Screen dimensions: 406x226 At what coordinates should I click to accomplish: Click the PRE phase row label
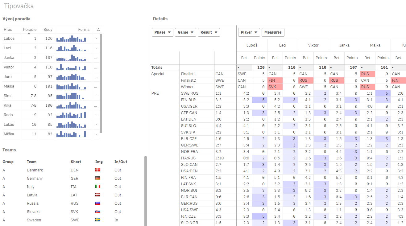click(x=155, y=93)
